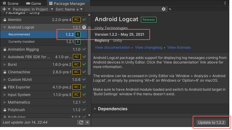
Task: Click the lock icon beside Cinemachine
Action: pyautogui.click(x=5, y=72)
